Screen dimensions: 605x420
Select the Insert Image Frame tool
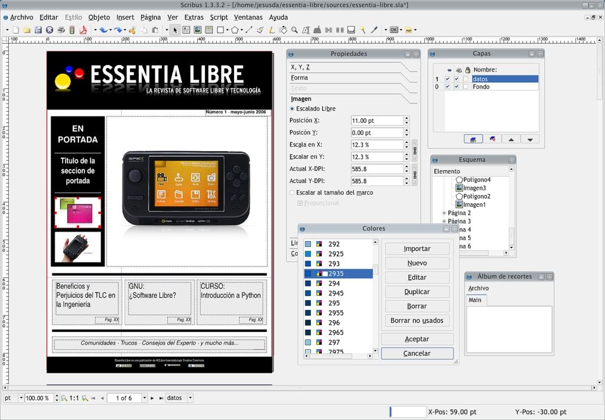tap(197, 30)
